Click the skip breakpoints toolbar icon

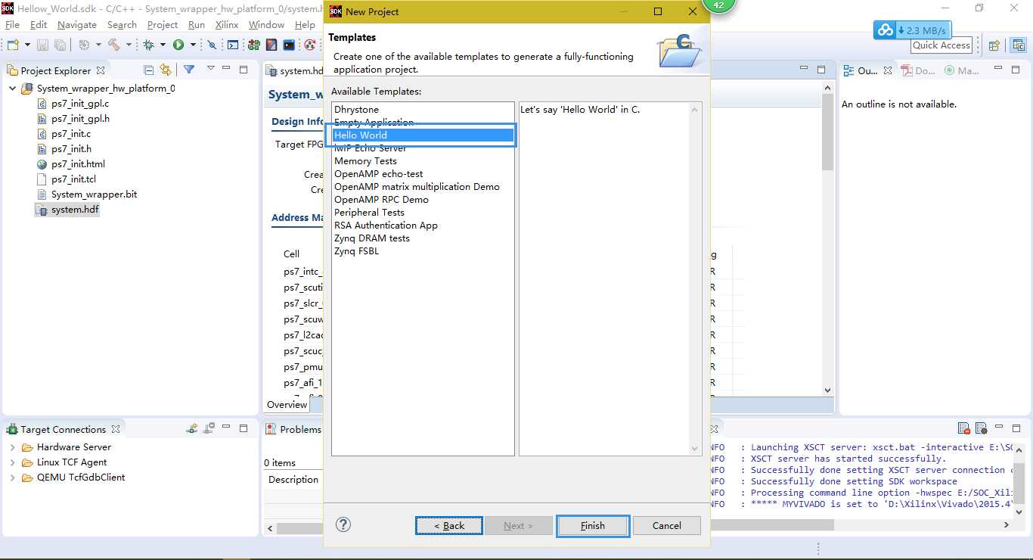(212, 45)
